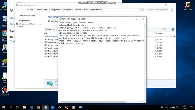This screenshot has height=110, width=195.
Task: Click Yüklü Güncelleştirmeler breadcrumb segment
Action: pyautogui.click(x=93, y=10)
